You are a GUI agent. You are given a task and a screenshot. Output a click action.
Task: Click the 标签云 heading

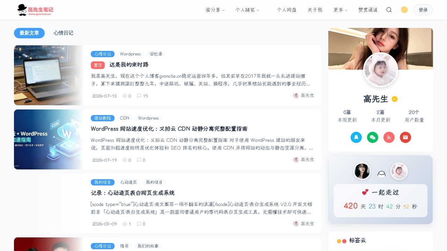tap(357, 241)
